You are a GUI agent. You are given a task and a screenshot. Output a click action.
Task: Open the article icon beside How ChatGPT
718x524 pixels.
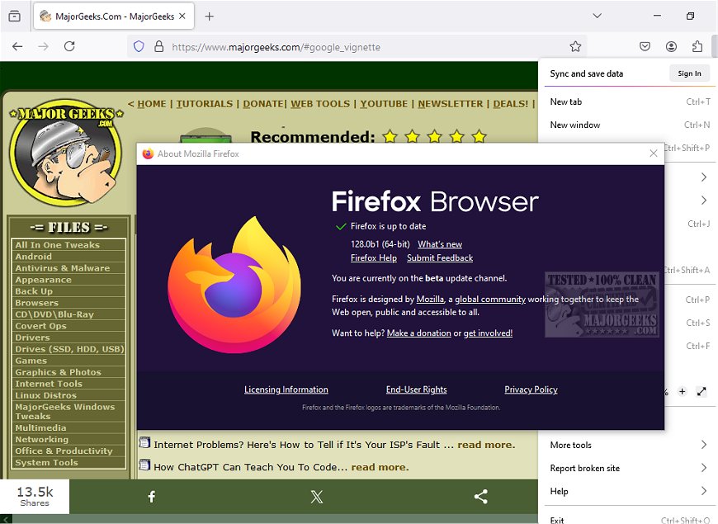pyautogui.click(x=144, y=465)
